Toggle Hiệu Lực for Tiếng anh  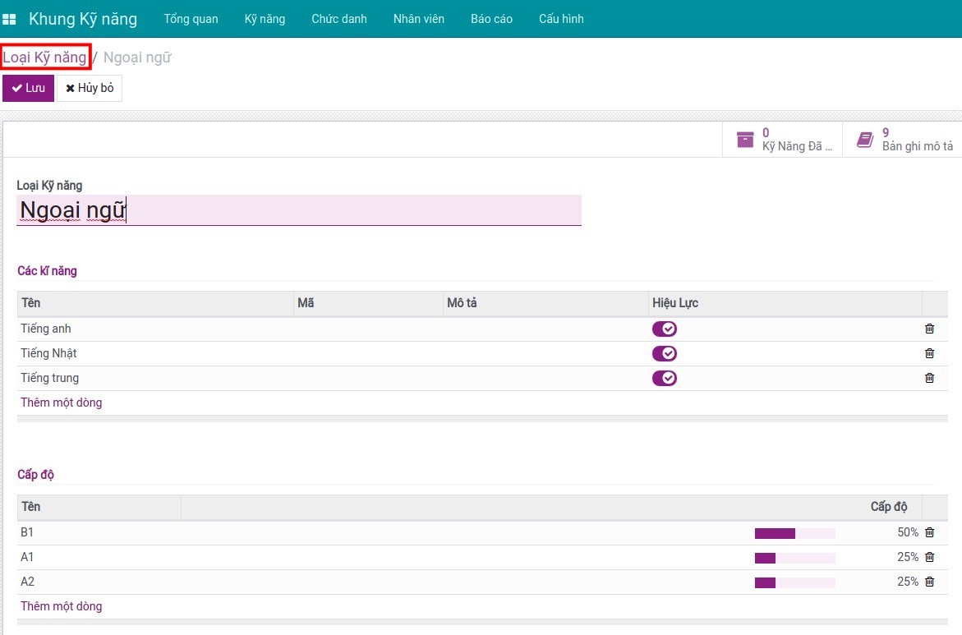coord(664,329)
